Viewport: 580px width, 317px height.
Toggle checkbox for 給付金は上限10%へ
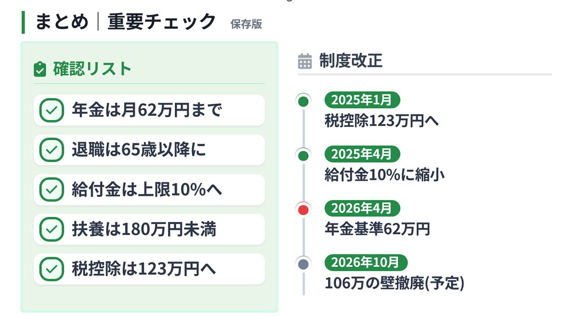[52, 190]
